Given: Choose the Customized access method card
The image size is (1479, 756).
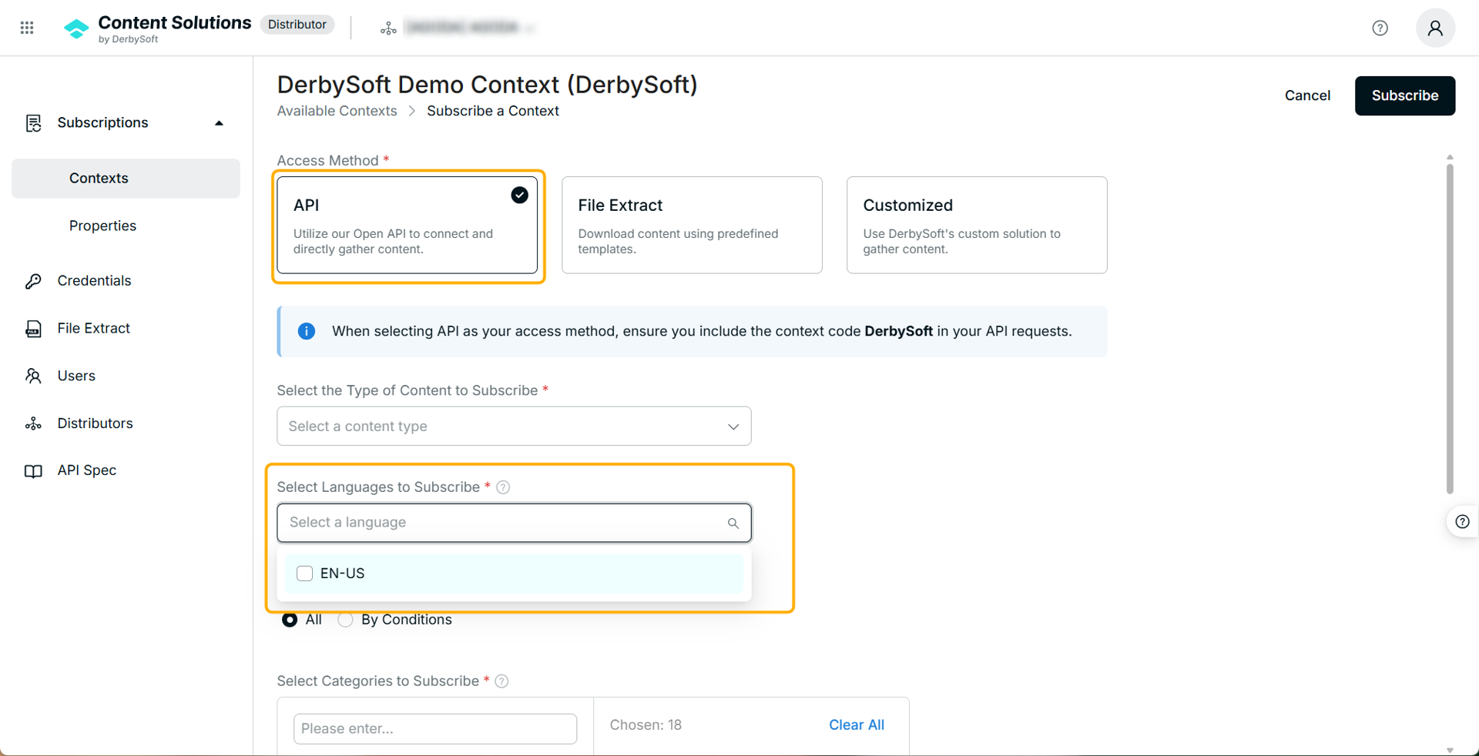Looking at the screenshot, I should pyautogui.click(x=977, y=225).
